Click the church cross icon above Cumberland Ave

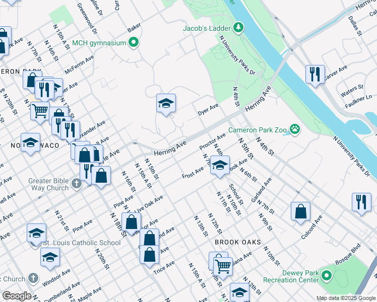[33, 278]
